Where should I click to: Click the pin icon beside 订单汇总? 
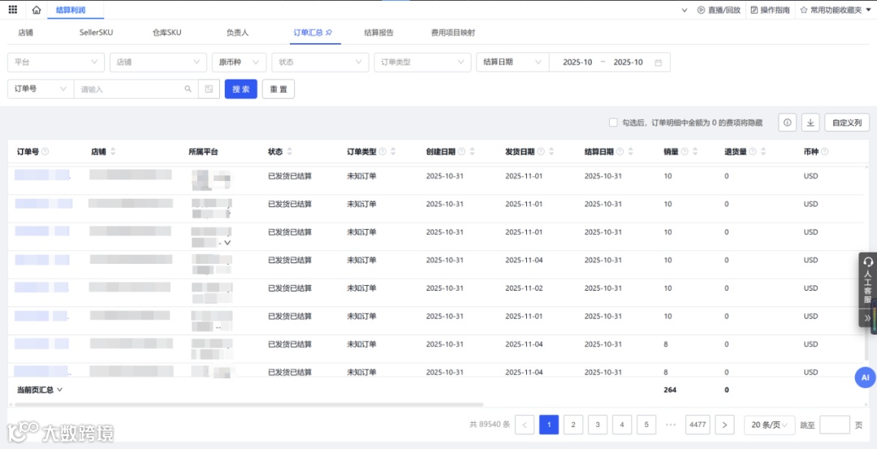pyautogui.click(x=330, y=33)
